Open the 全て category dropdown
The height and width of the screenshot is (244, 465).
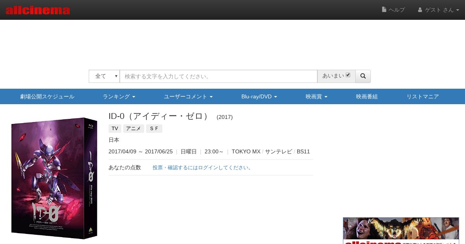[x=104, y=76]
